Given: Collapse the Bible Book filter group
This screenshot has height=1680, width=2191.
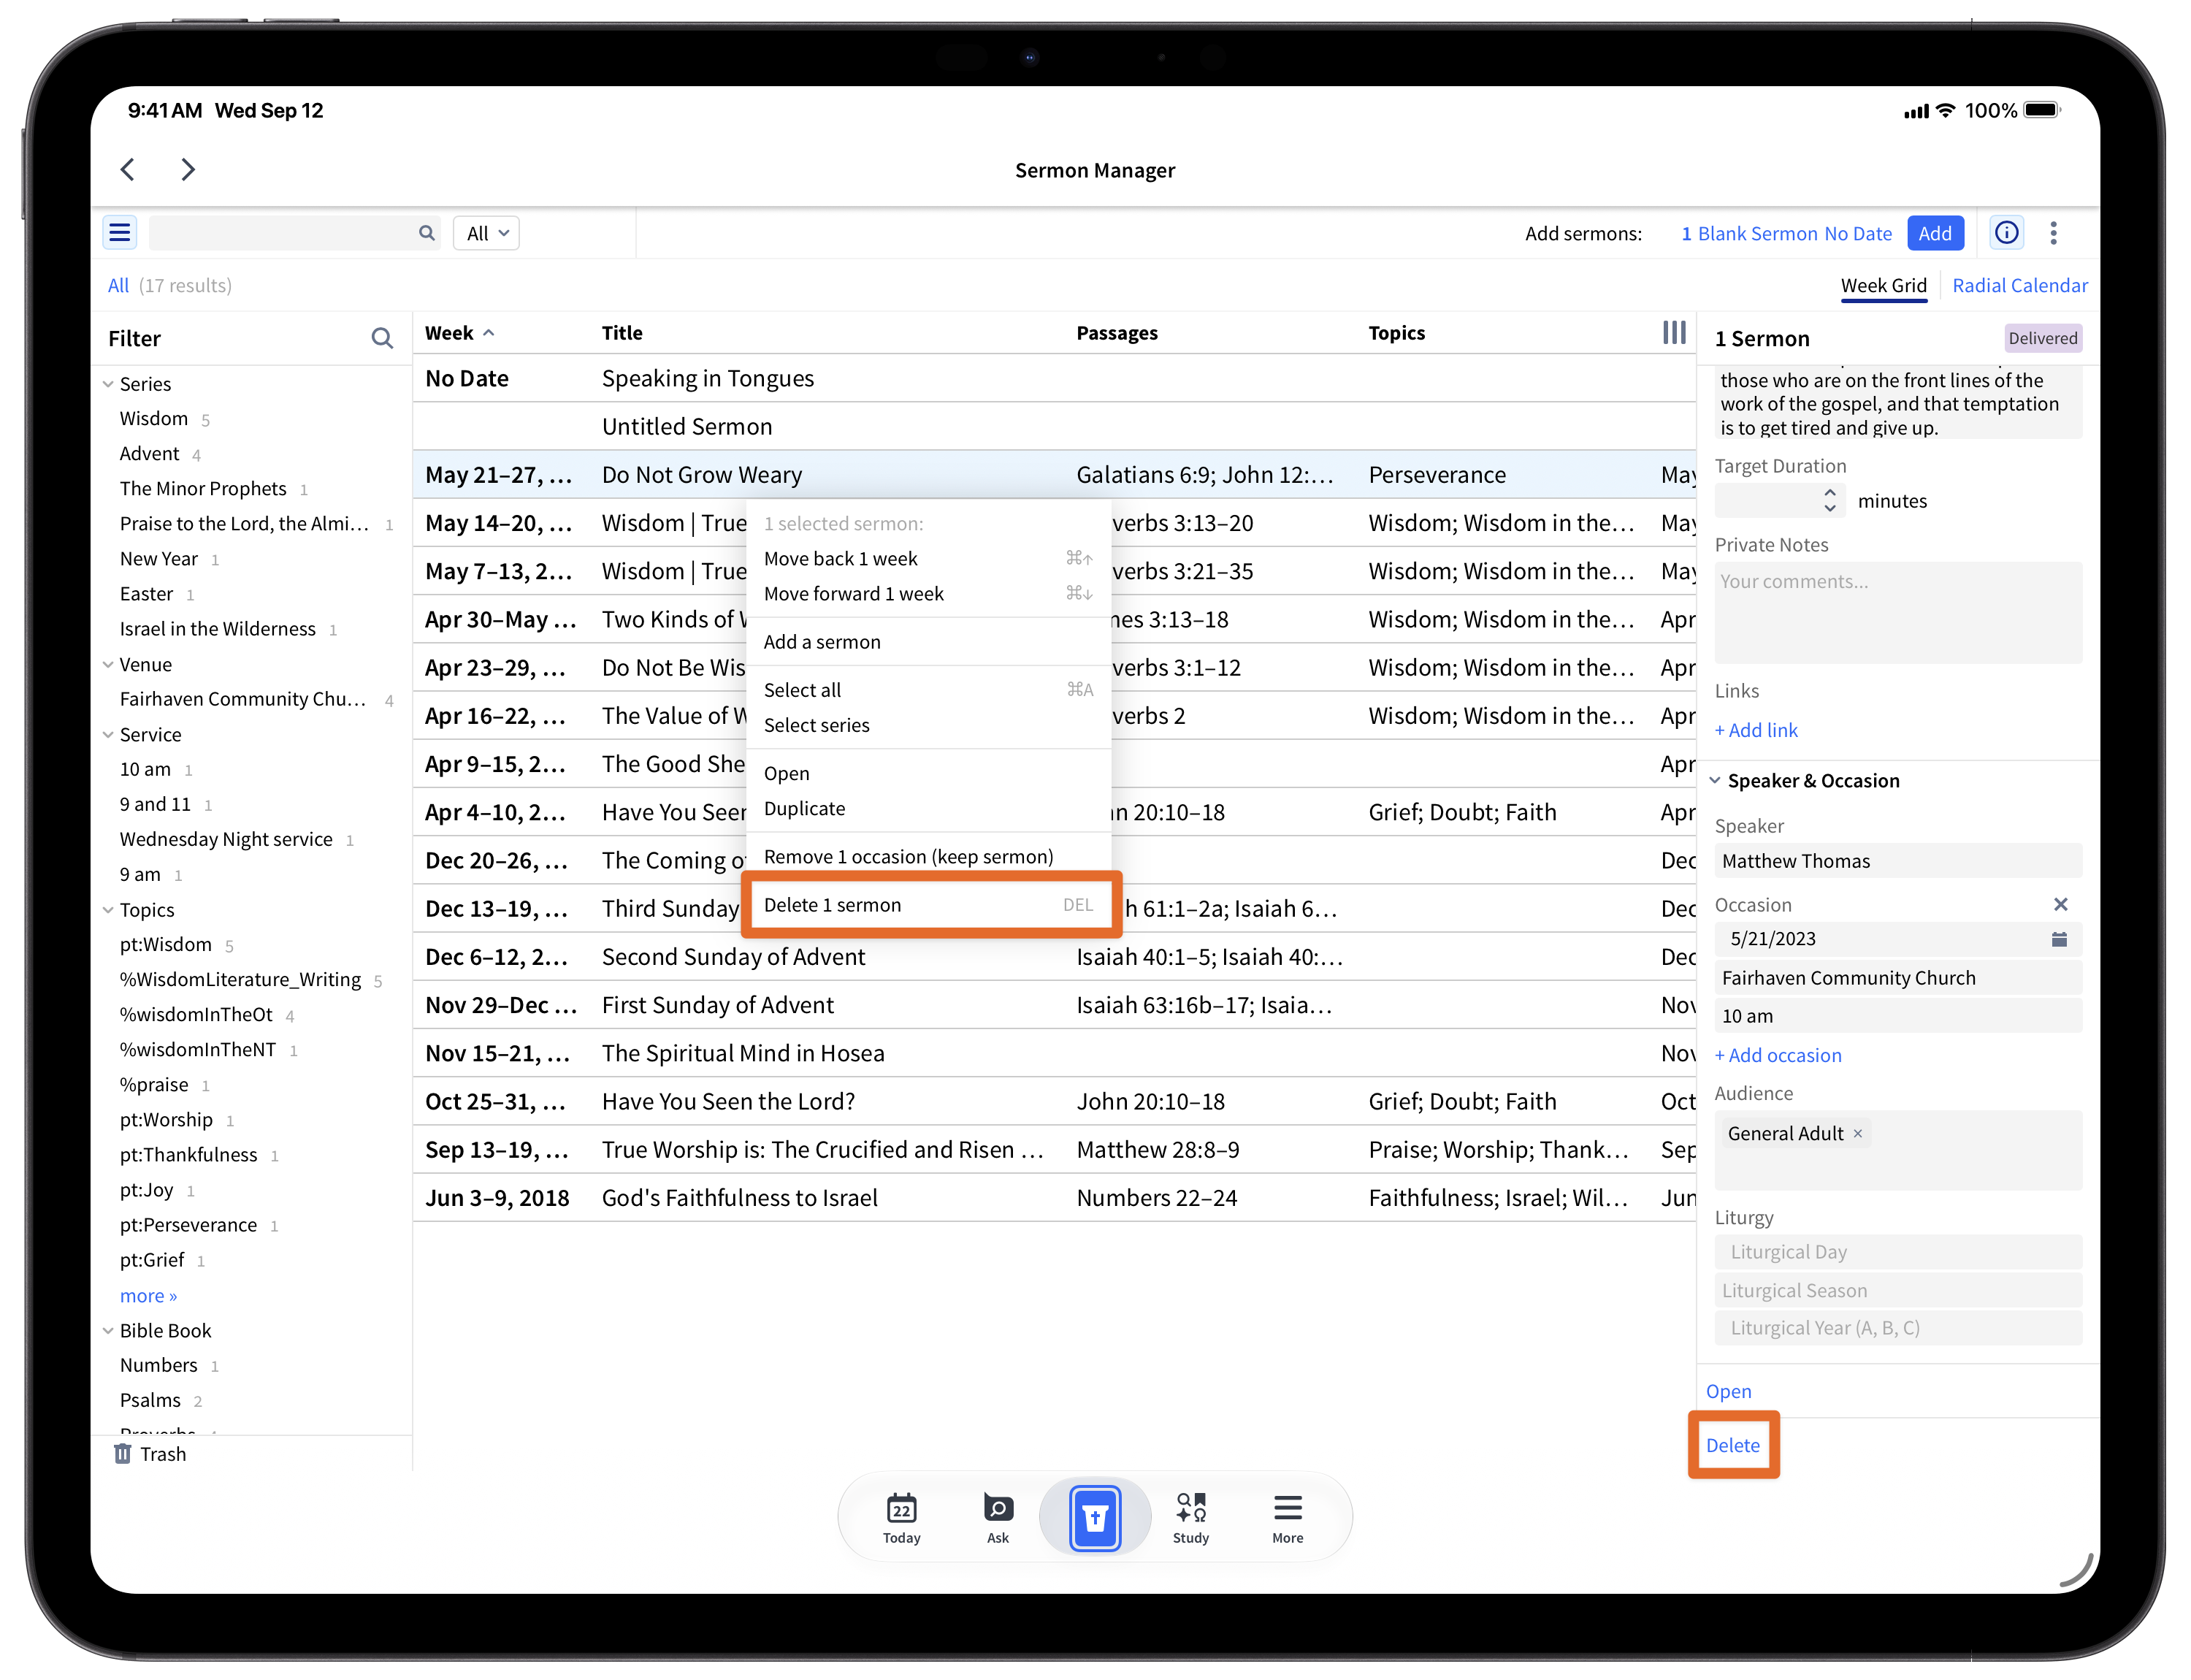Looking at the screenshot, I should 108,1331.
